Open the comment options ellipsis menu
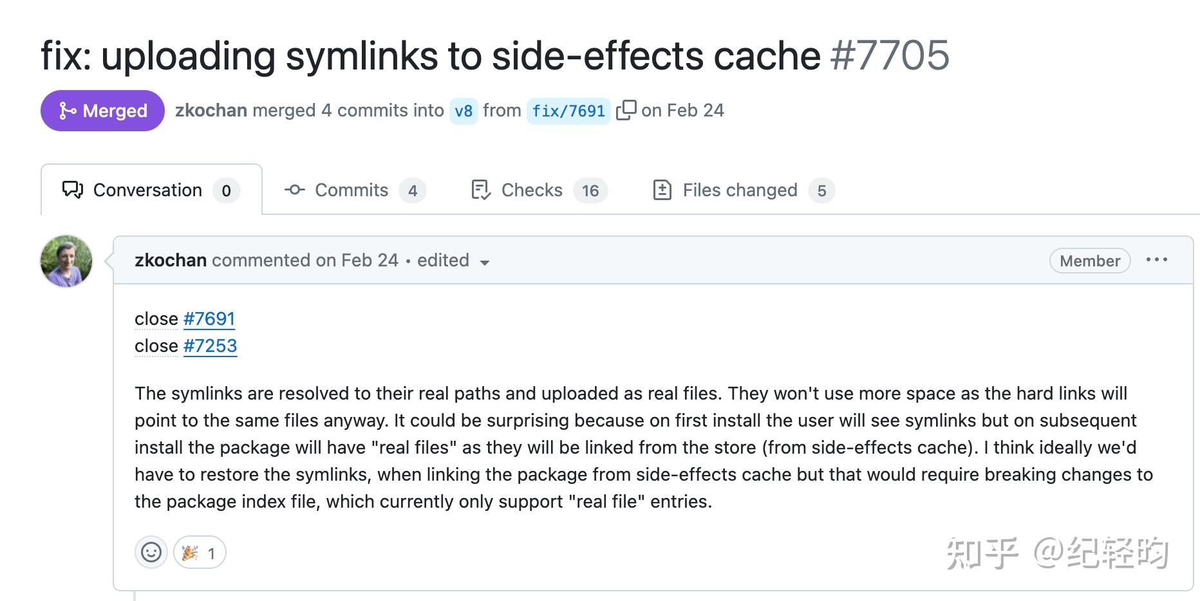 (x=1156, y=260)
